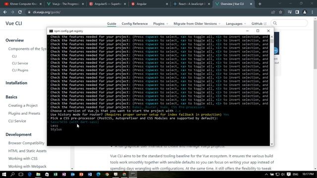Viewport: 317px width, 178px height.
Task: Click the search magnifier on Vue CLI site
Action: 275,23
